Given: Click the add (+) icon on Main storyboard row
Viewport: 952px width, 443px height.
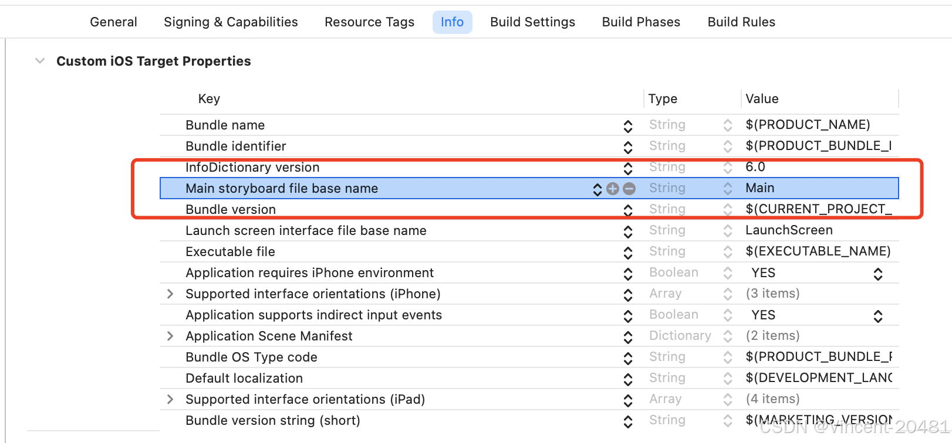Looking at the screenshot, I should [x=613, y=189].
